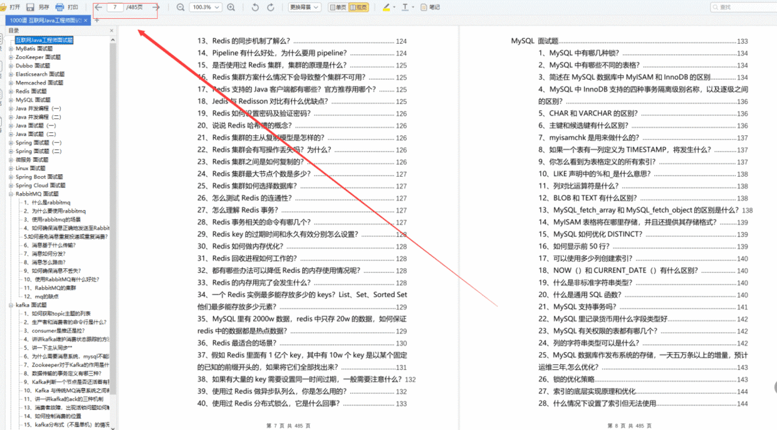The image size is (777, 430).
Task: Select the text underline T tool
Action: [x=405, y=7]
